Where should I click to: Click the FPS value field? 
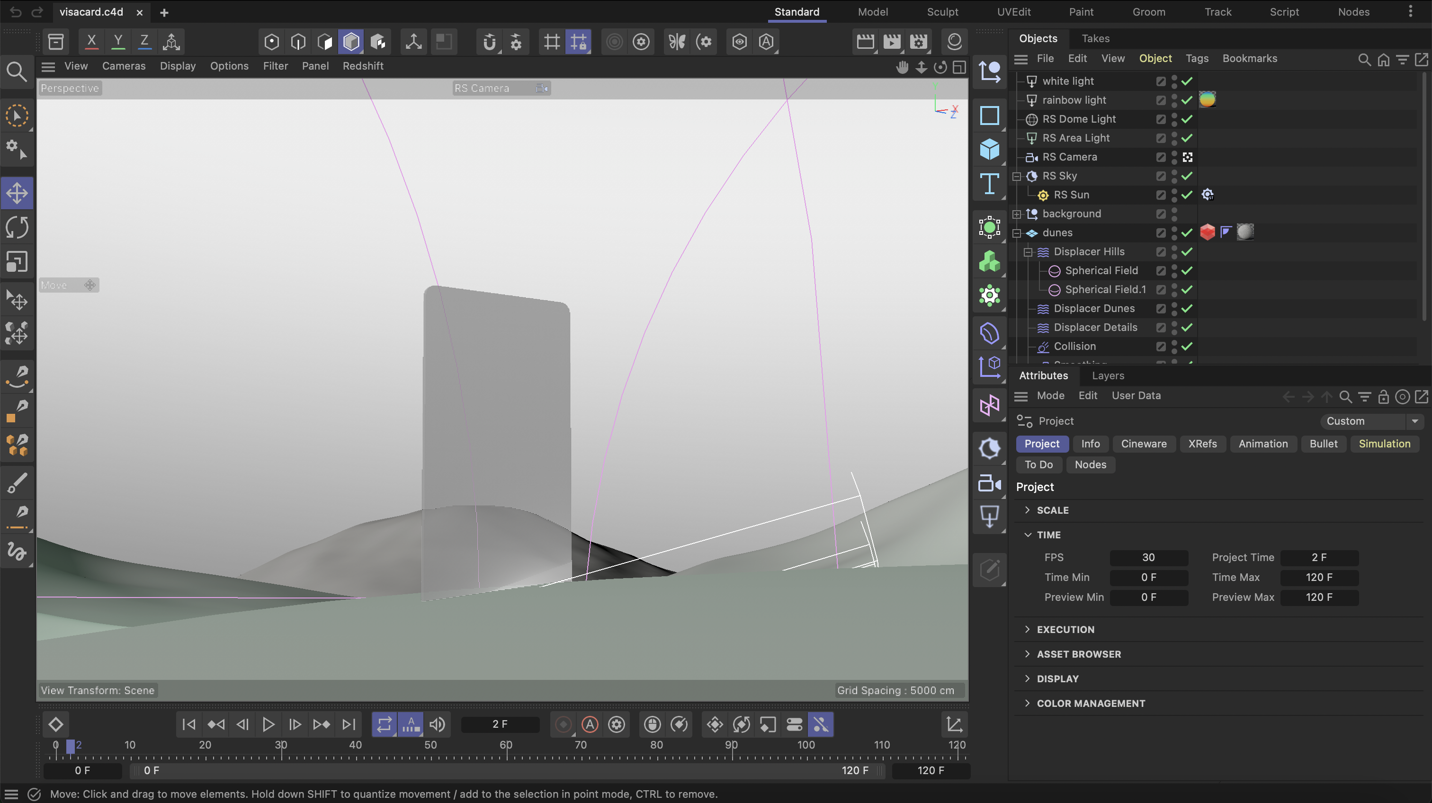[1148, 557]
